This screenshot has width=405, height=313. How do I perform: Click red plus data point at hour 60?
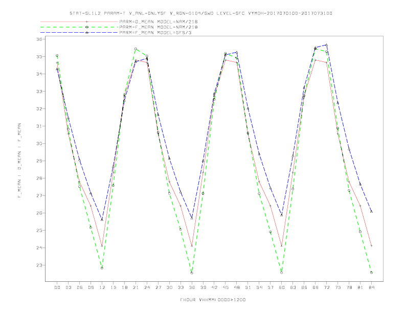[282, 246]
